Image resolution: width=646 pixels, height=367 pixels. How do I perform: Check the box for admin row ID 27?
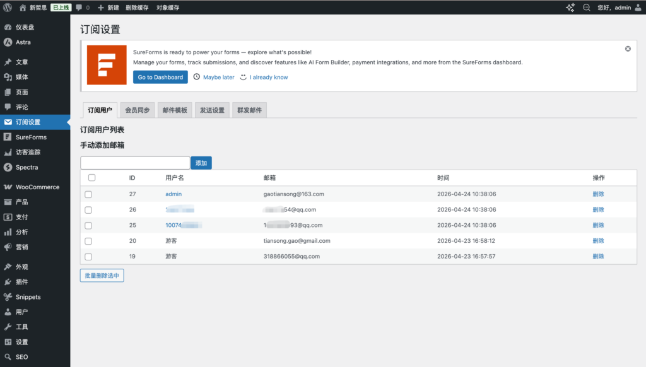pyautogui.click(x=88, y=194)
